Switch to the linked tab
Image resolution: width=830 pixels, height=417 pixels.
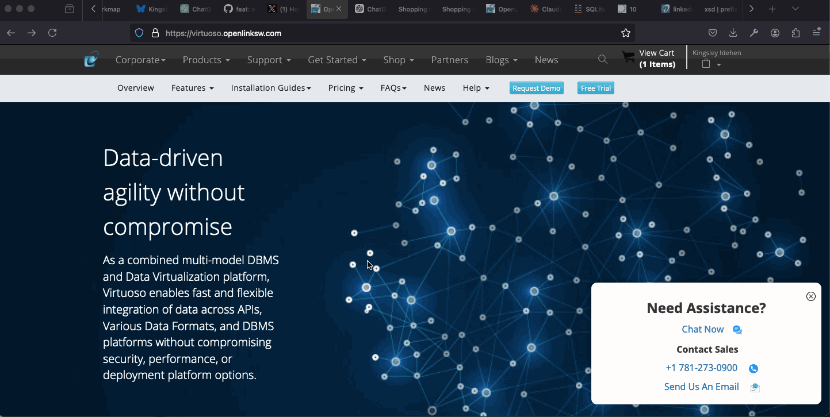677,9
